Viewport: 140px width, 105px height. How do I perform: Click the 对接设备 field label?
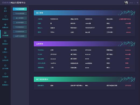point(74,68)
